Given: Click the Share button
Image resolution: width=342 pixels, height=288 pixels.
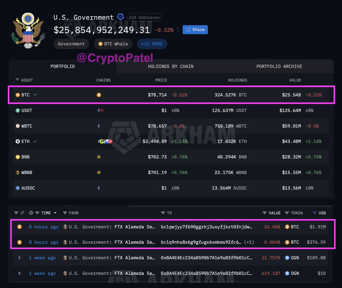Looking at the screenshot, I should click(195, 30).
